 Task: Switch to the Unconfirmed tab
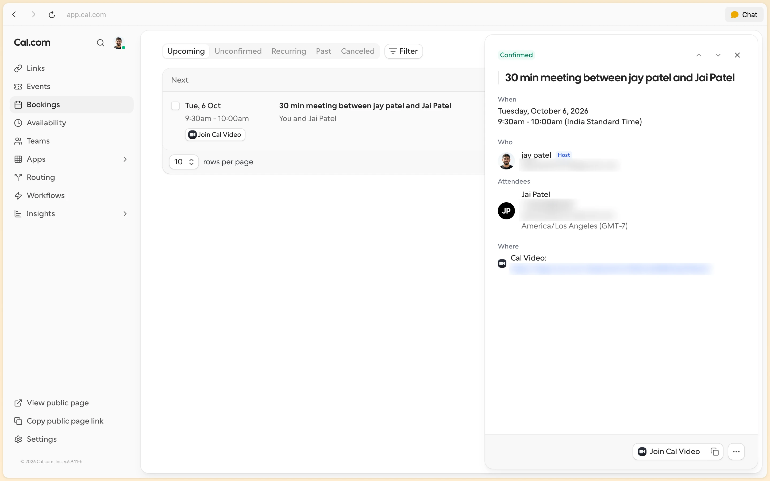[238, 51]
